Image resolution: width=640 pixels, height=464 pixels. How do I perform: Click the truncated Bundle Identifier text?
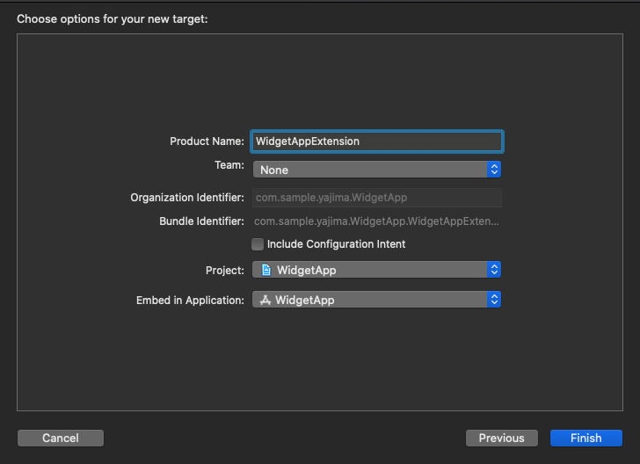(x=376, y=221)
